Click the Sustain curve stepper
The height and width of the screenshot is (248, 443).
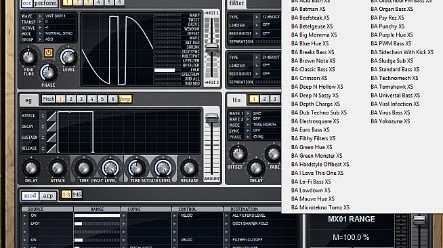point(43,138)
